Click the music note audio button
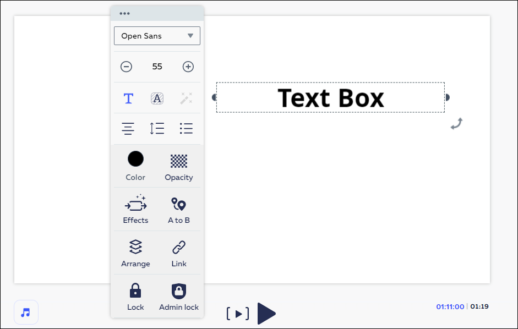Image resolution: width=518 pixels, height=329 pixels. (26, 312)
